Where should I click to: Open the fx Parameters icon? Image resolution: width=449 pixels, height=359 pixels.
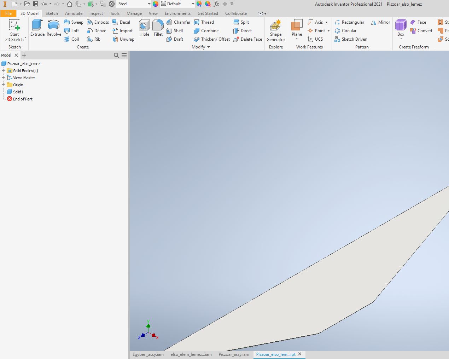click(x=216, y=4)
